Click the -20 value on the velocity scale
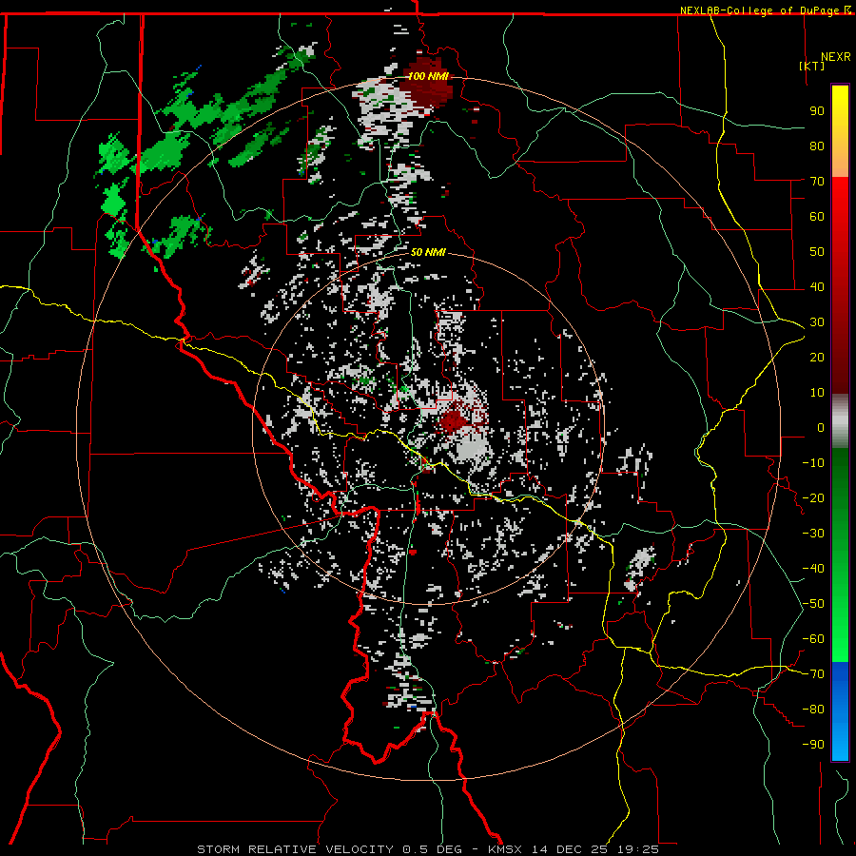856x856 pixels. click(x=813, y=497)
